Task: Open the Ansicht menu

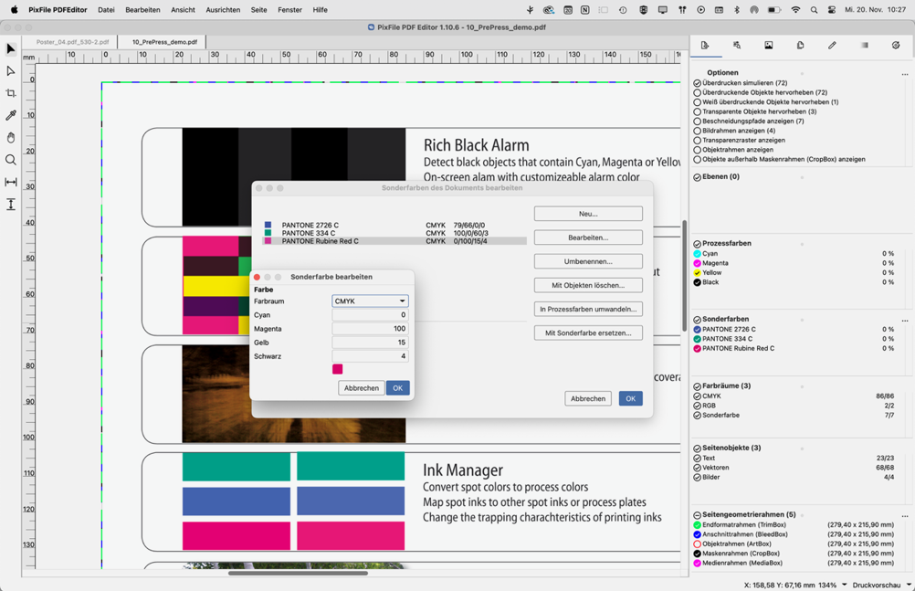Action: pos(183,10)
